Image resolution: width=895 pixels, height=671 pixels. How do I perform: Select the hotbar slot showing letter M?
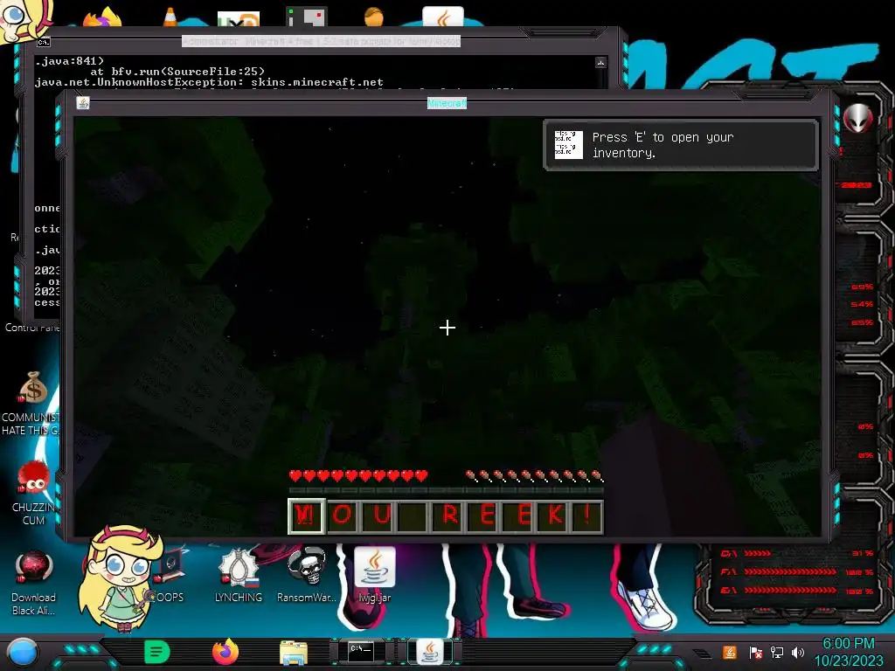click(x=307, y=515)
